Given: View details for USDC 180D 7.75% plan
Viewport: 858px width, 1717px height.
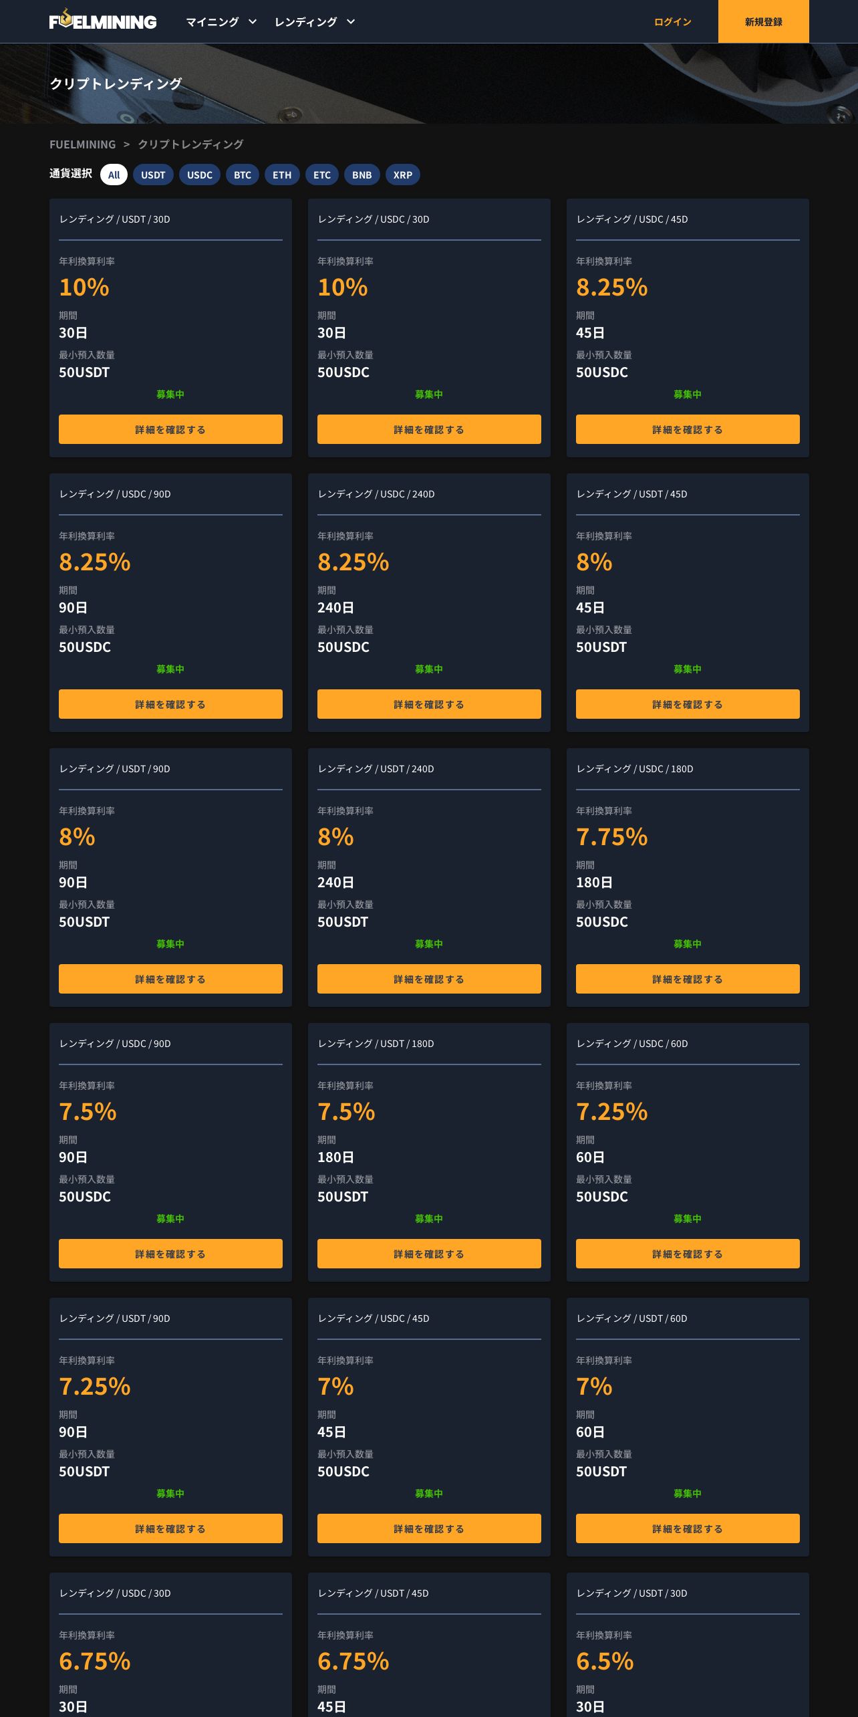Looking at the screenshot, I should click(688, 979).
